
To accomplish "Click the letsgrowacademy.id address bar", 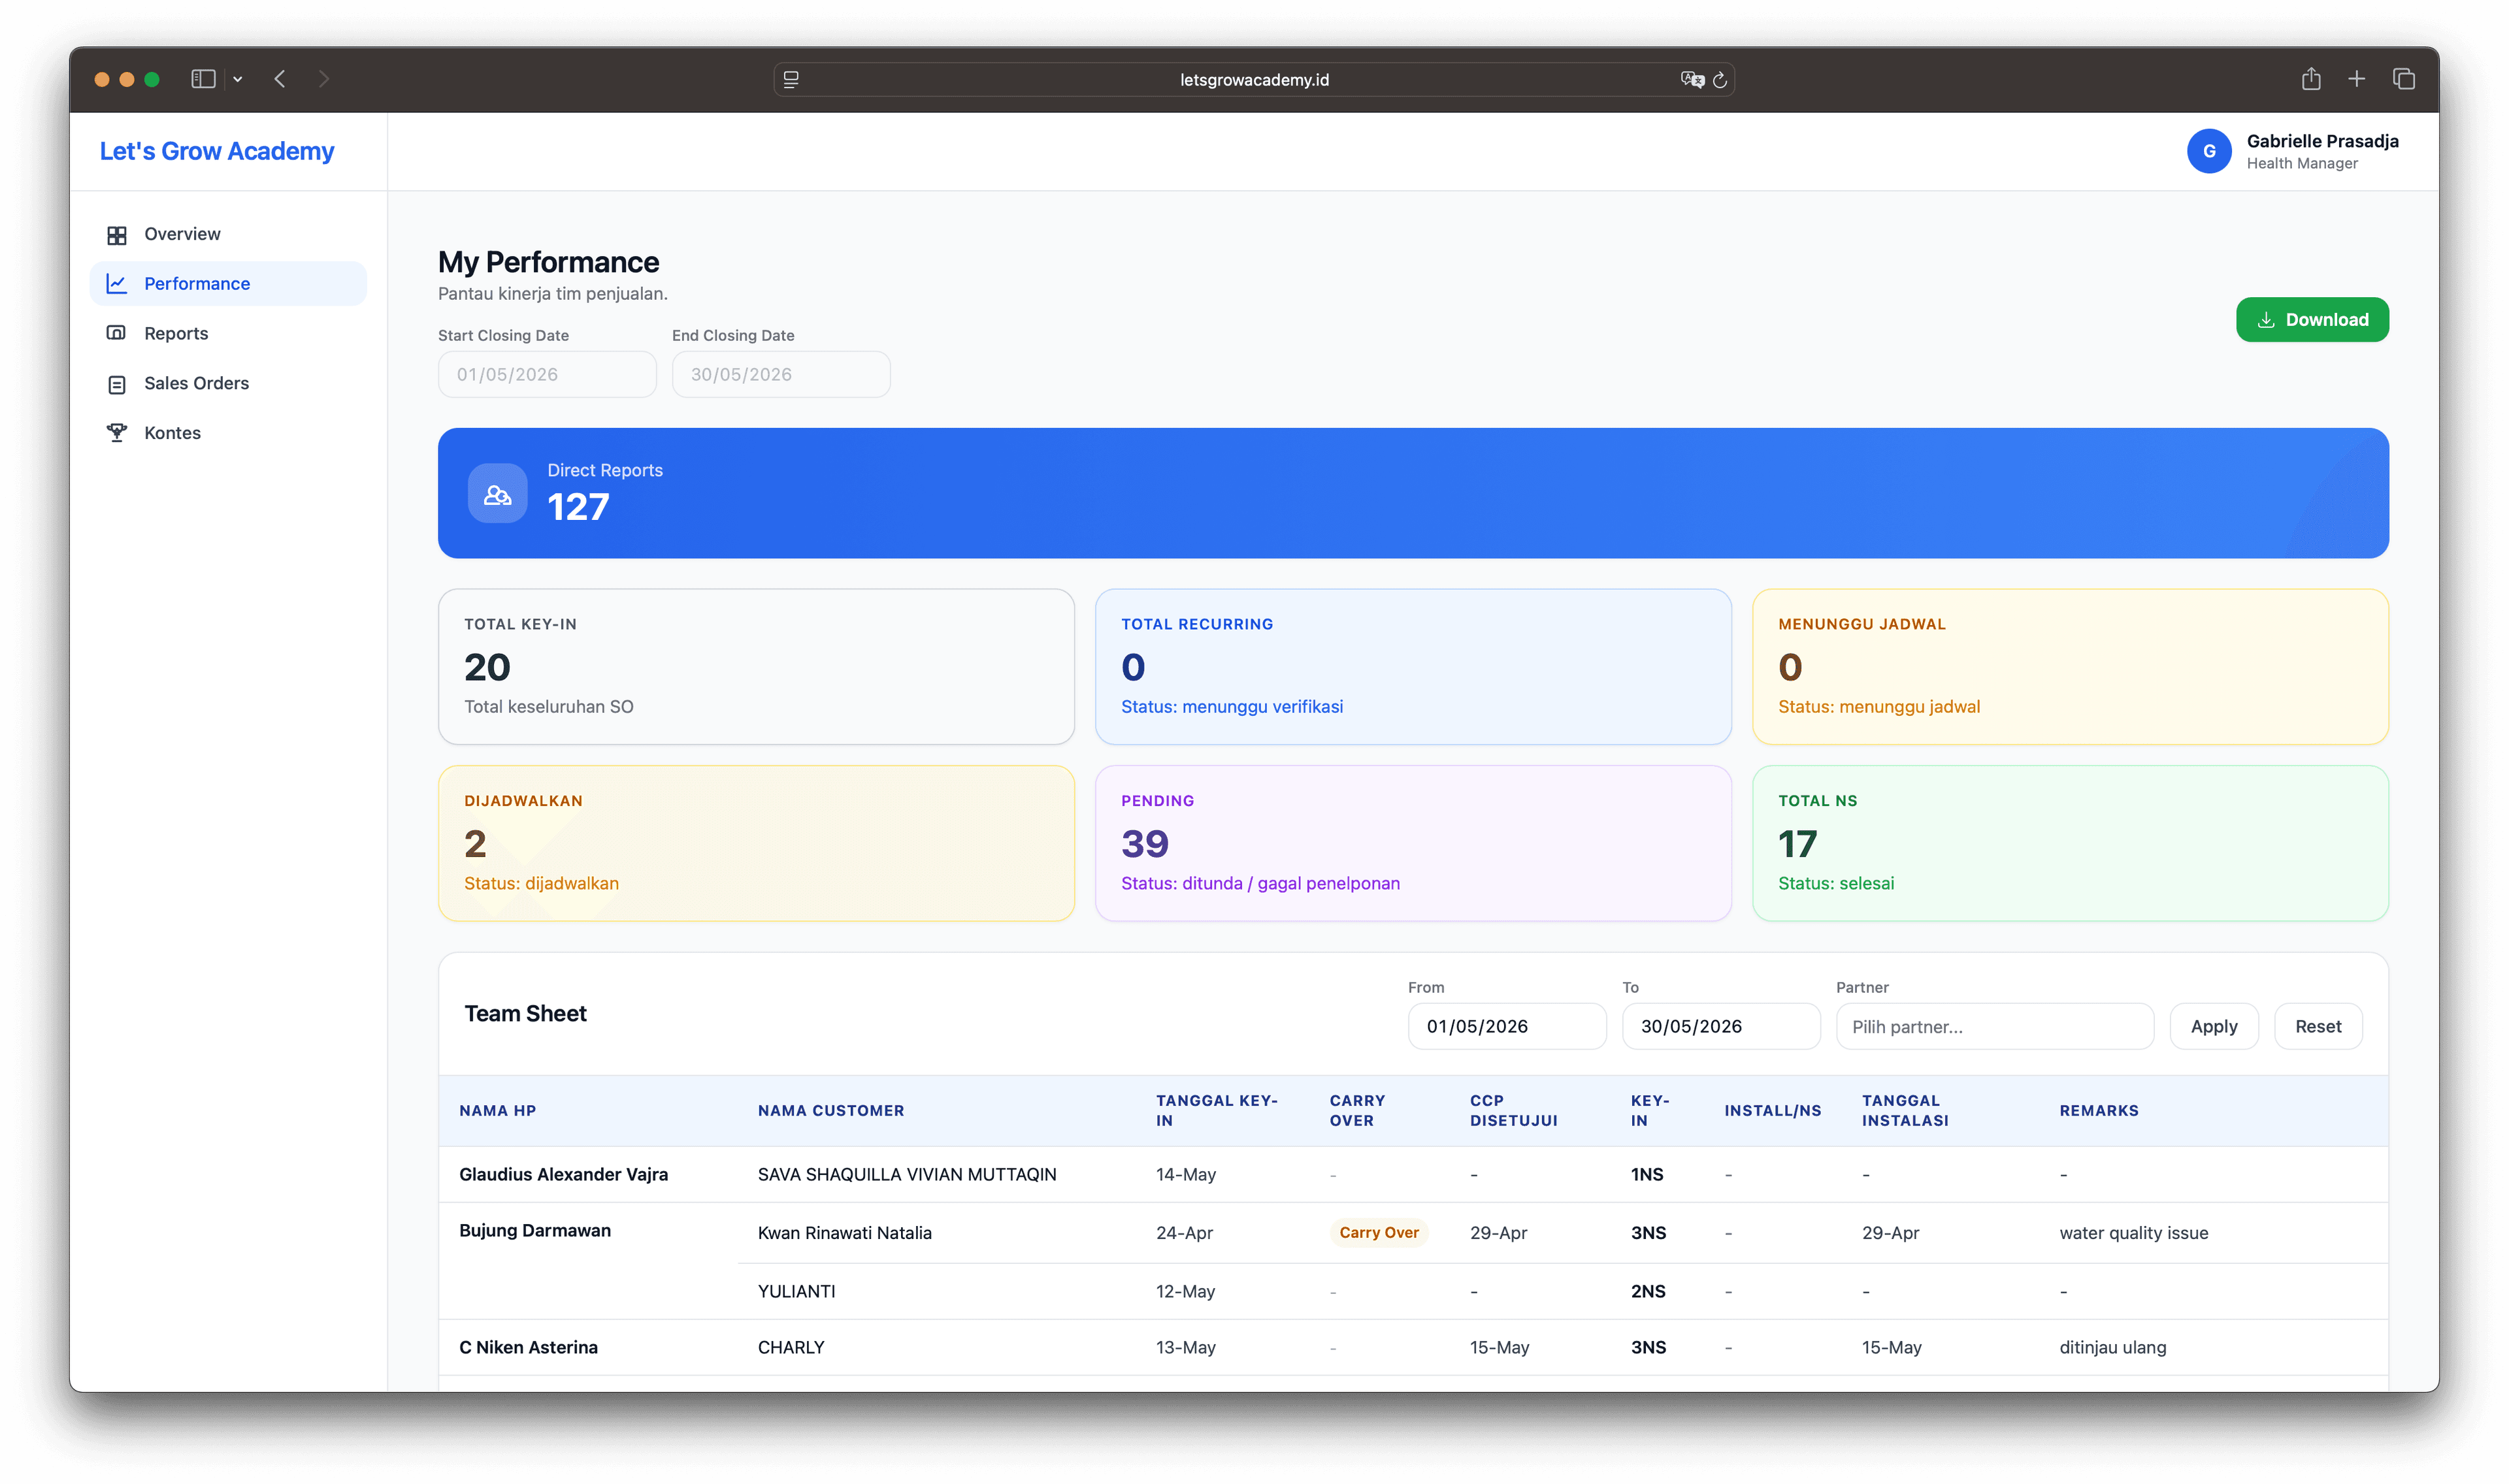I will tap(1253, 80).
